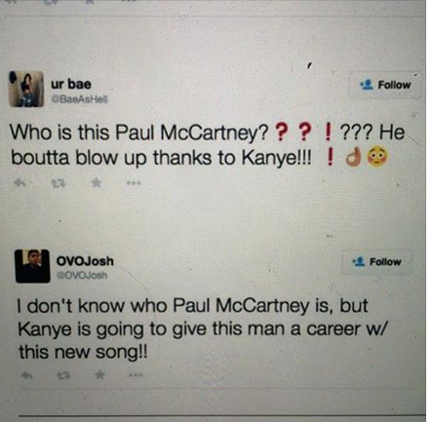Click the flushed face emoji in the tweet
Screen dimensions: 431x422
(377, 157)
